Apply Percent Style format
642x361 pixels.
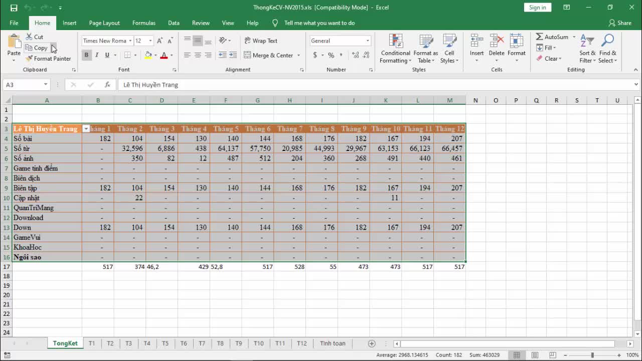[x=331, y=55]
